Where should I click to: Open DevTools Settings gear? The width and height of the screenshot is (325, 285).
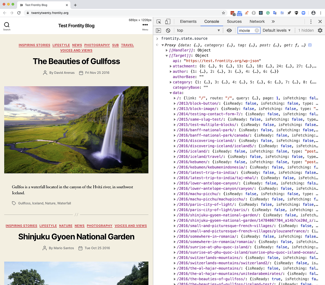pos(321,30)
